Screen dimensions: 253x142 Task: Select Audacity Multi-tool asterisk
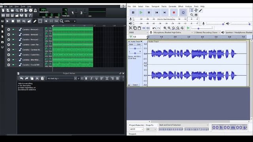click(196, 15)
